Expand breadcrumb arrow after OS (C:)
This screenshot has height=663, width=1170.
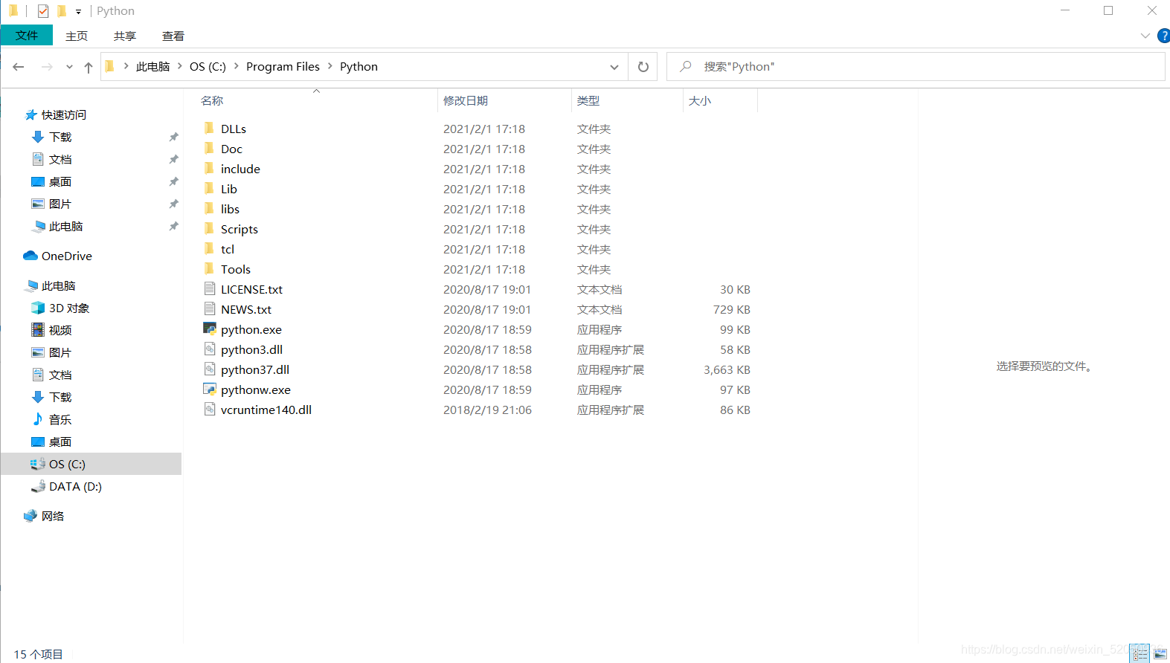(237, 66)
